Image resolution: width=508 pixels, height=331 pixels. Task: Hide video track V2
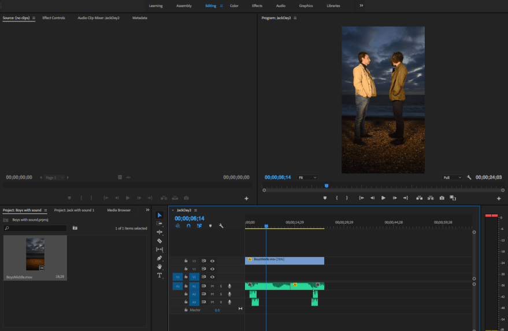click(212, 269)
